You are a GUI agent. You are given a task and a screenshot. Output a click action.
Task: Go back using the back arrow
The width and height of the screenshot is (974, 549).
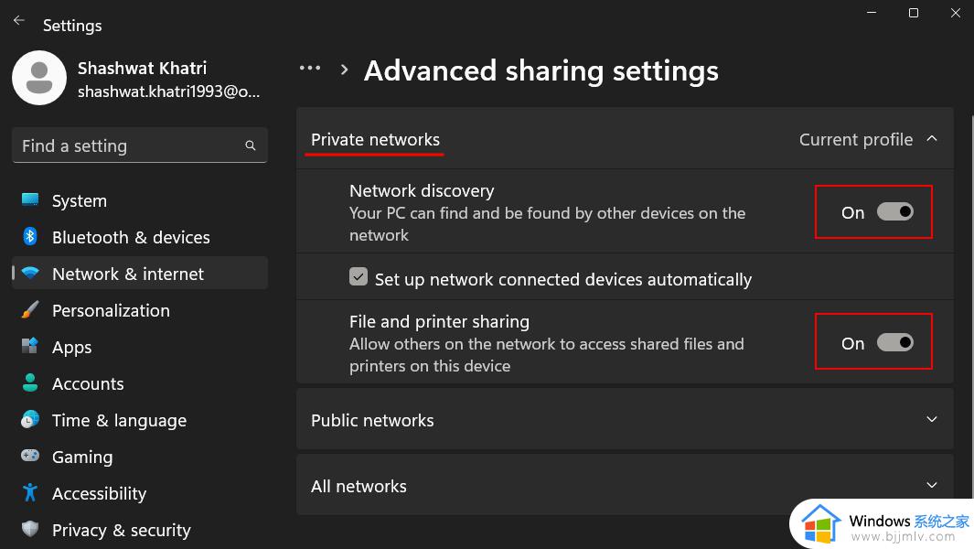point(19,20)
